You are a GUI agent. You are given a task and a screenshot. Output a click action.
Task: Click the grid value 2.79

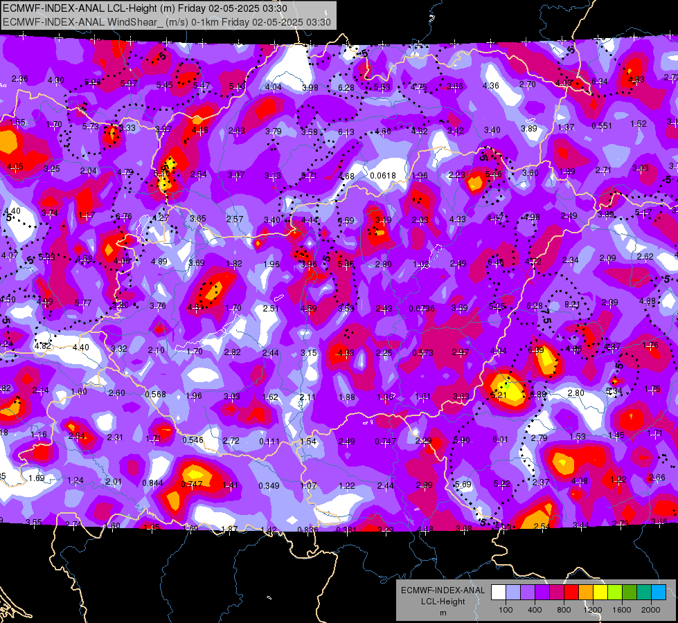(x=539, y=438)
